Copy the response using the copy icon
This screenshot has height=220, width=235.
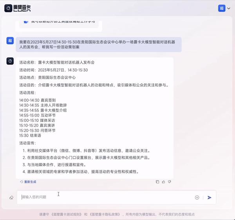pyautogui.click(x=157, y=182)
